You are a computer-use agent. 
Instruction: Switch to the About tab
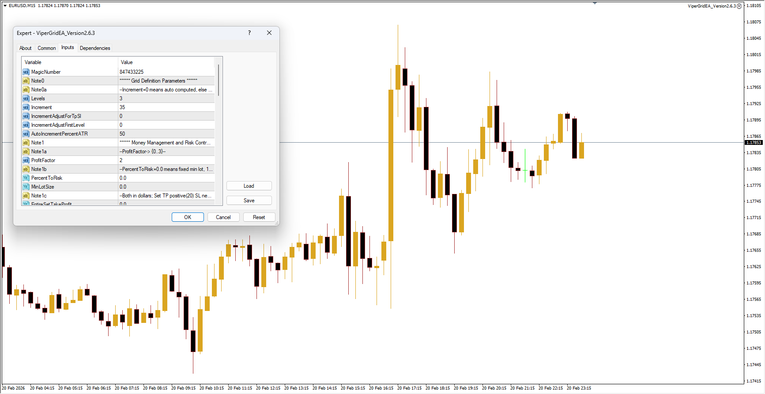click(x=25, y=48)
